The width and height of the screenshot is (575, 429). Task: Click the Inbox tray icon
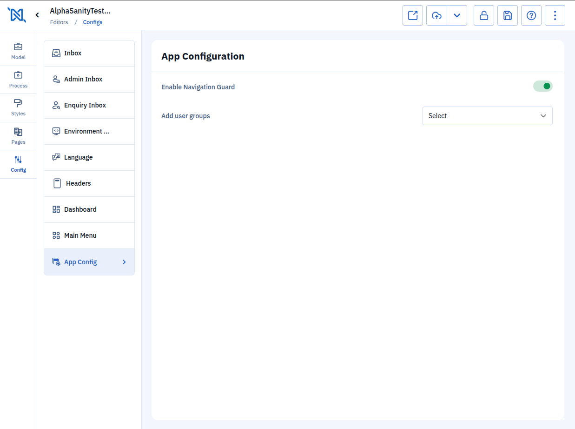pos(56,53)
